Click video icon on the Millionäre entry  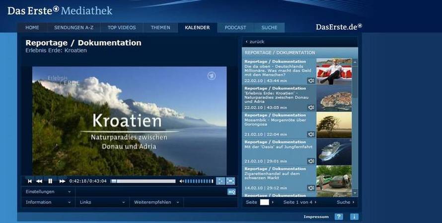(x=311, y=80)
